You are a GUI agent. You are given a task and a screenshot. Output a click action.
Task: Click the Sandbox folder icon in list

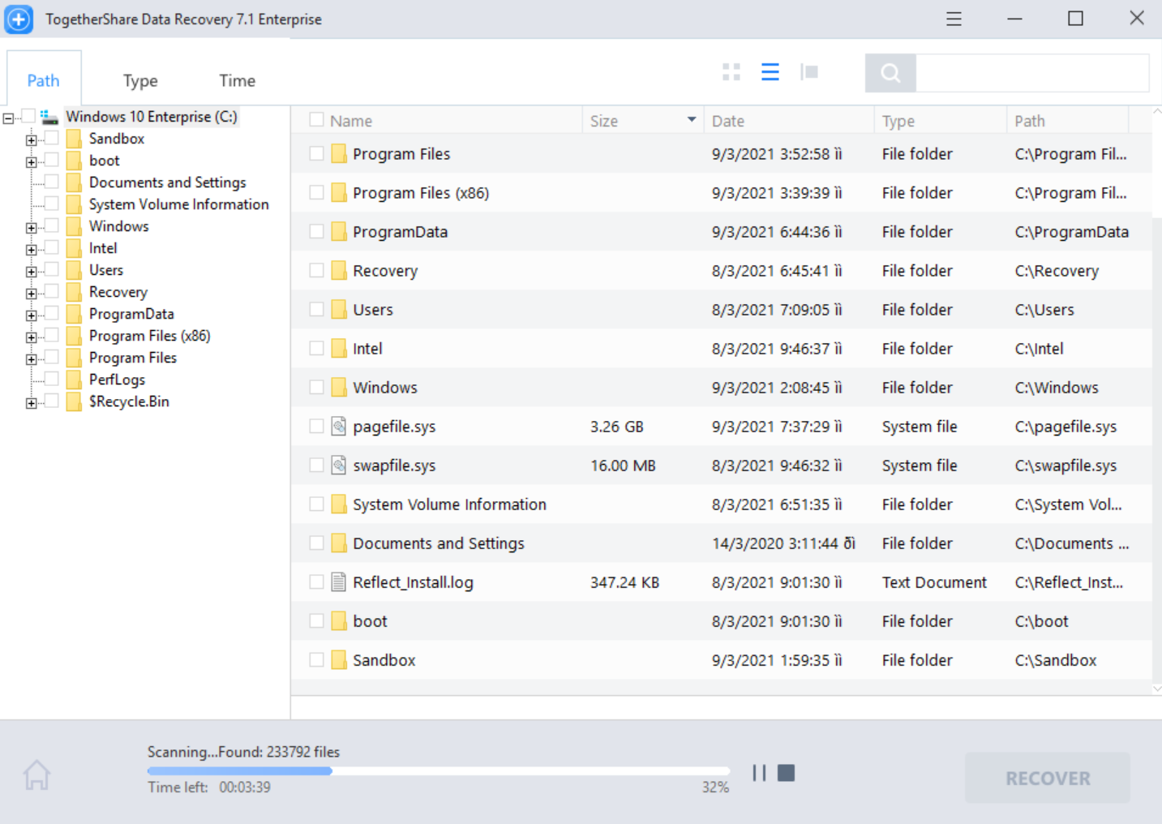click(339, 659)
